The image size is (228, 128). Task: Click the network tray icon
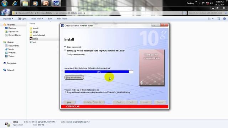tap(207, 3)
